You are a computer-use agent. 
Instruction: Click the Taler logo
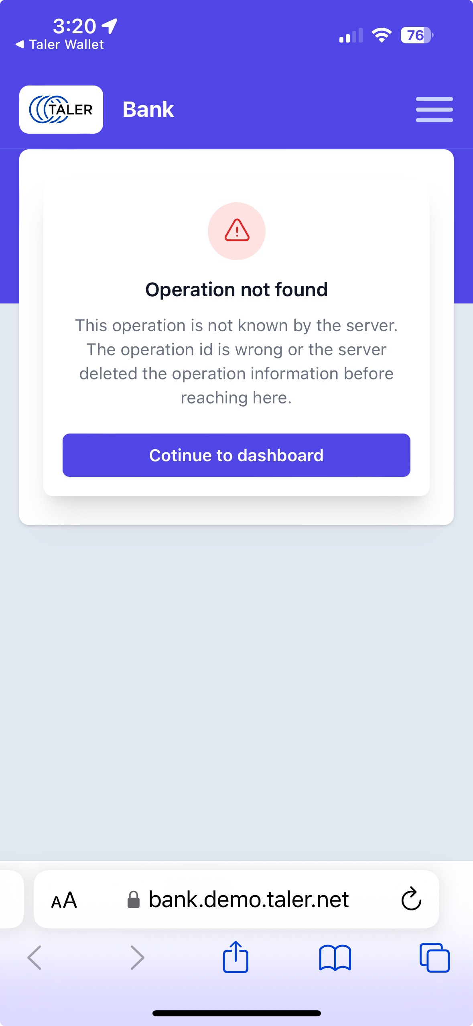(x=61, y=110)
